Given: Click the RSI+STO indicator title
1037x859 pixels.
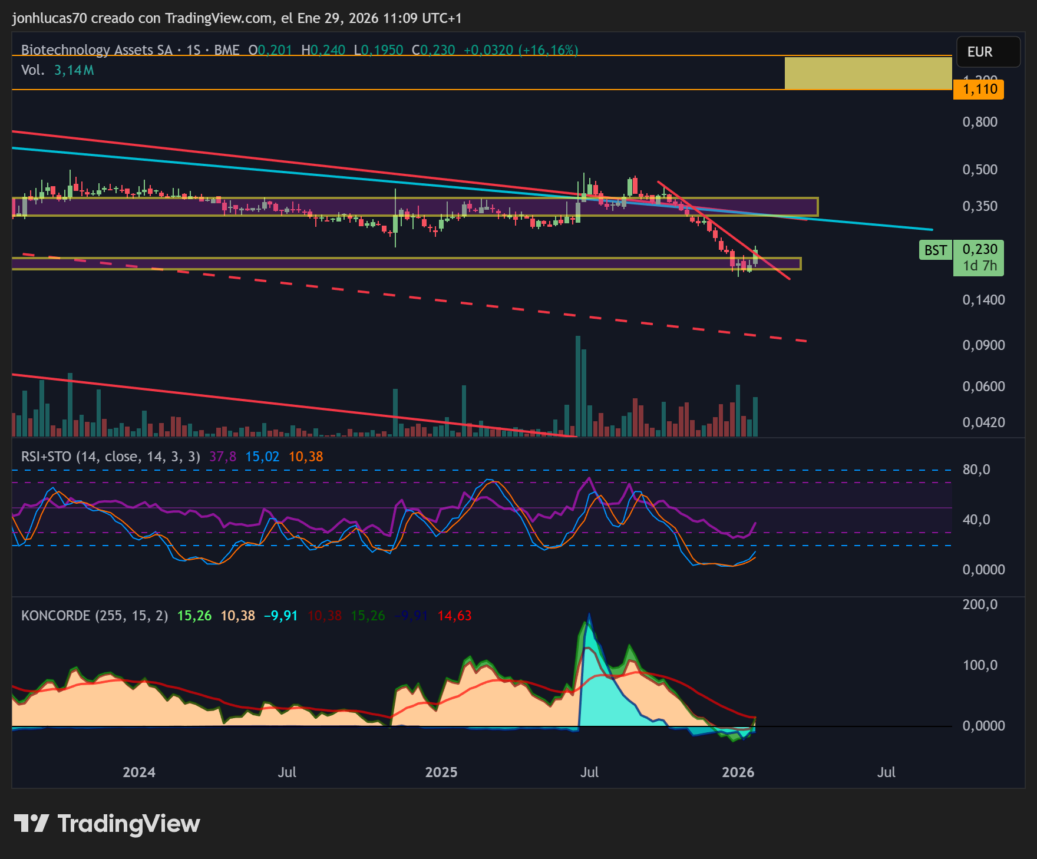Looking at the screenshot, I should (111, 457).
